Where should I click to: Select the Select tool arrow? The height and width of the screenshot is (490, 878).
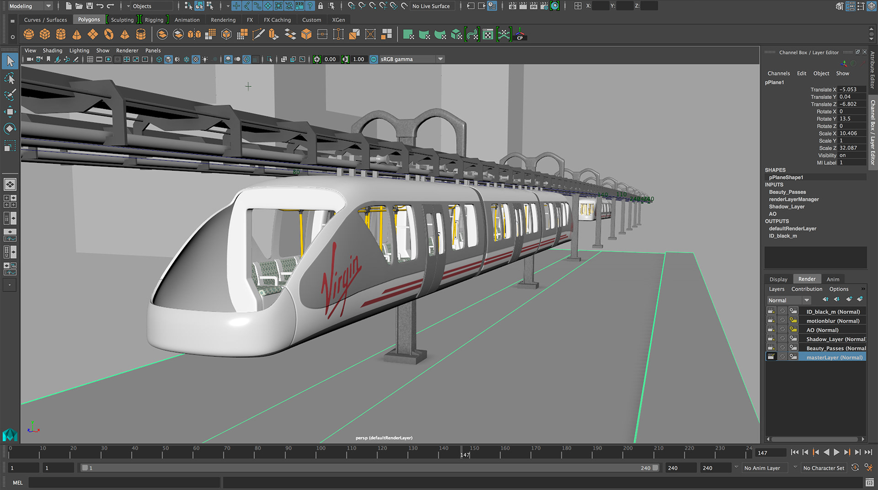pyautogui.click(x=10, y=61)
